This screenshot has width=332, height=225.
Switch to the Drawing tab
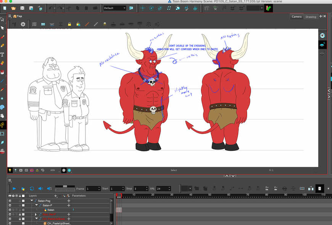[x=311, y=17]
